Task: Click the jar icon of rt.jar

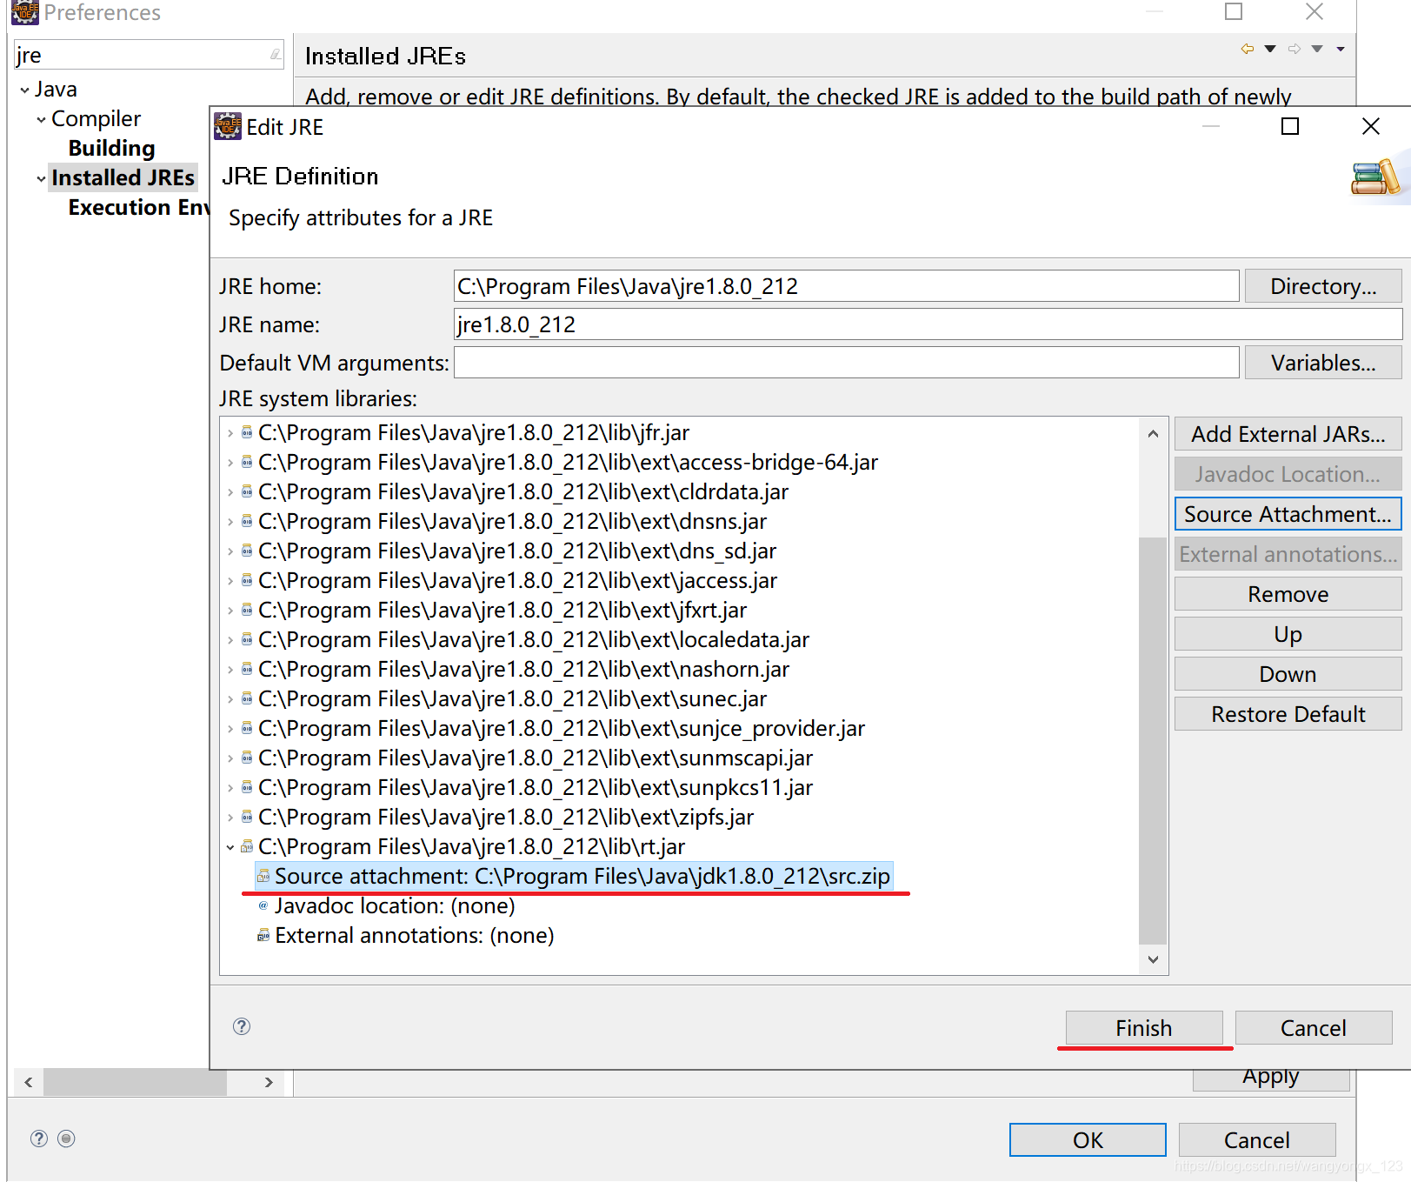Action: click(247, 846)
